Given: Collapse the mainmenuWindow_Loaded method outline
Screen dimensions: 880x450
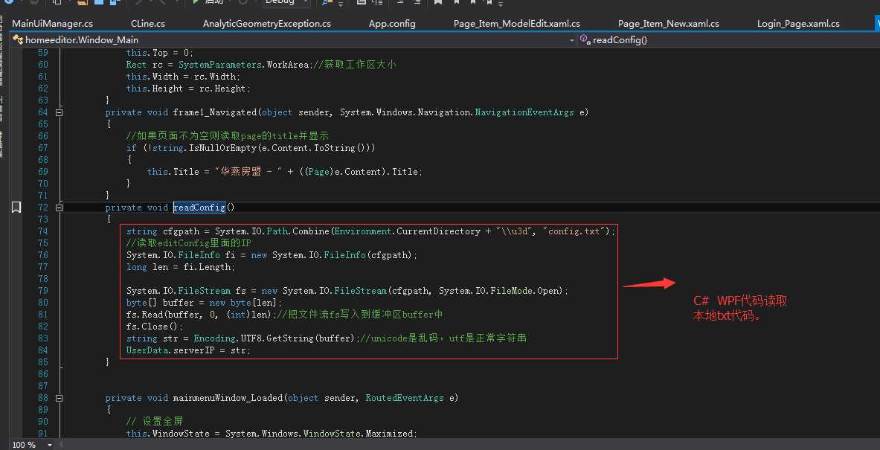Looking at the screenshot, I should [x=60, y=398].
